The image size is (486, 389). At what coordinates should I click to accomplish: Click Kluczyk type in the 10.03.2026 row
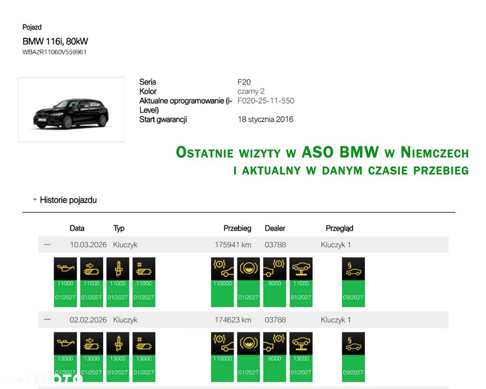(125, 245)
